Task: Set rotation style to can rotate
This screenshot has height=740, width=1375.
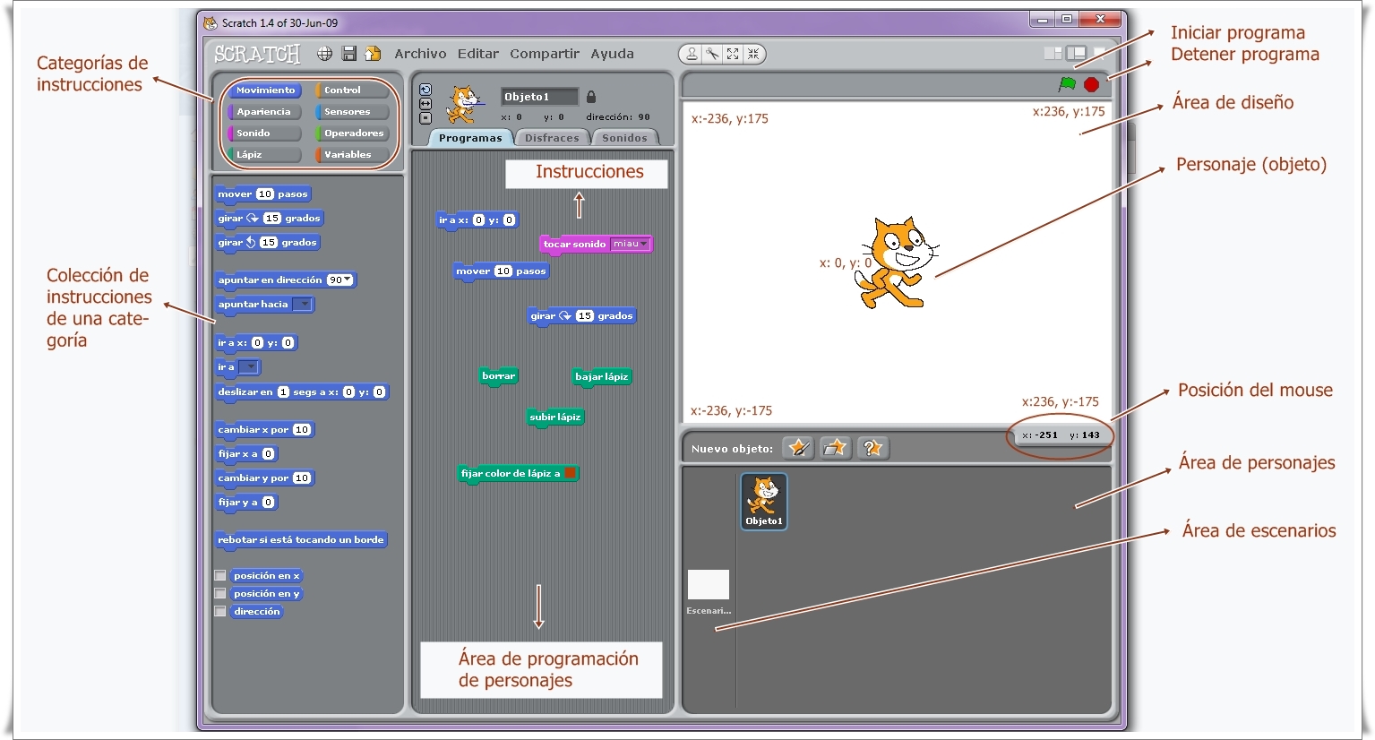Action: 425,90
